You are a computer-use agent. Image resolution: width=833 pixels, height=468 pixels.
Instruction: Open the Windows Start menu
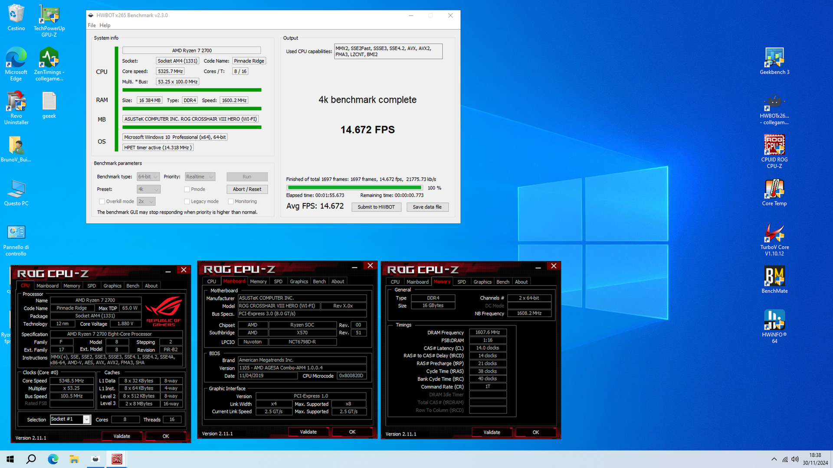(x=10, y=459)
